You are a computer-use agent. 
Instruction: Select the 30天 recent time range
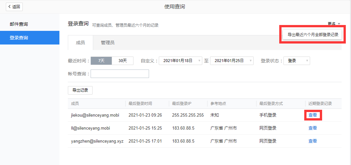122,61
